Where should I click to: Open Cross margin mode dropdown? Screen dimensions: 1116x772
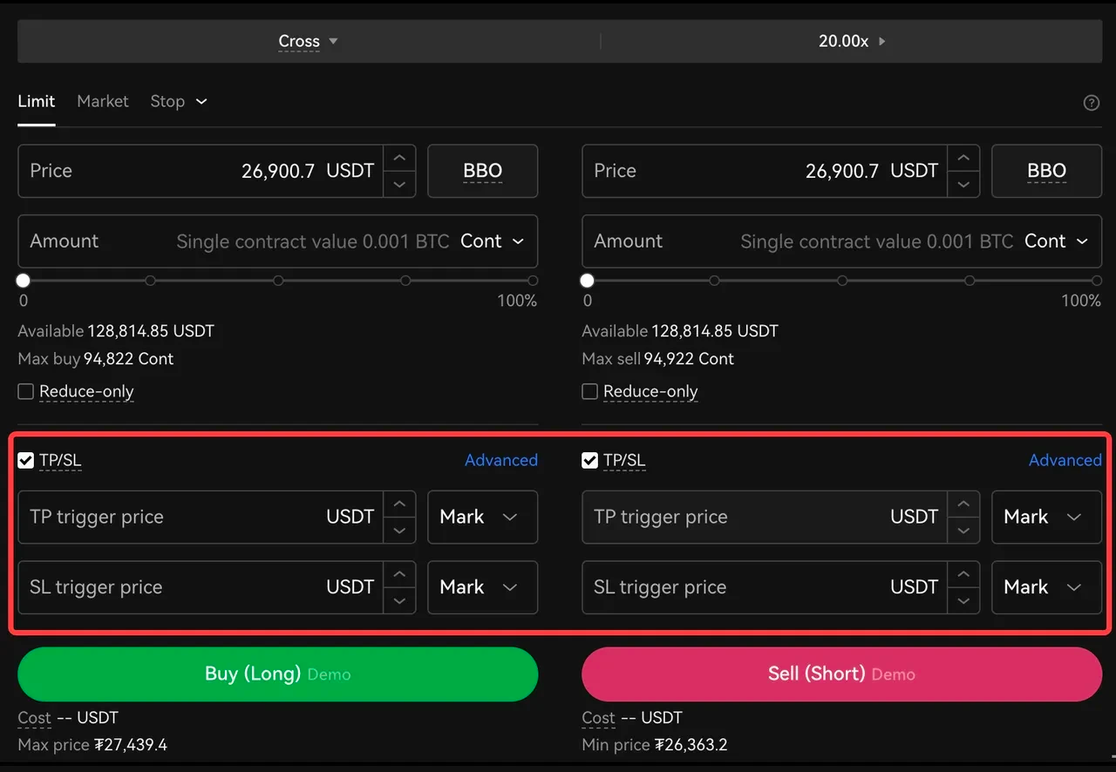308,41
